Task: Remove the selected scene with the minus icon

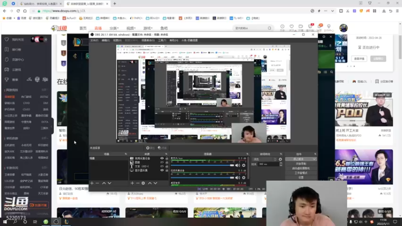Action: click(x=97, y=183)
